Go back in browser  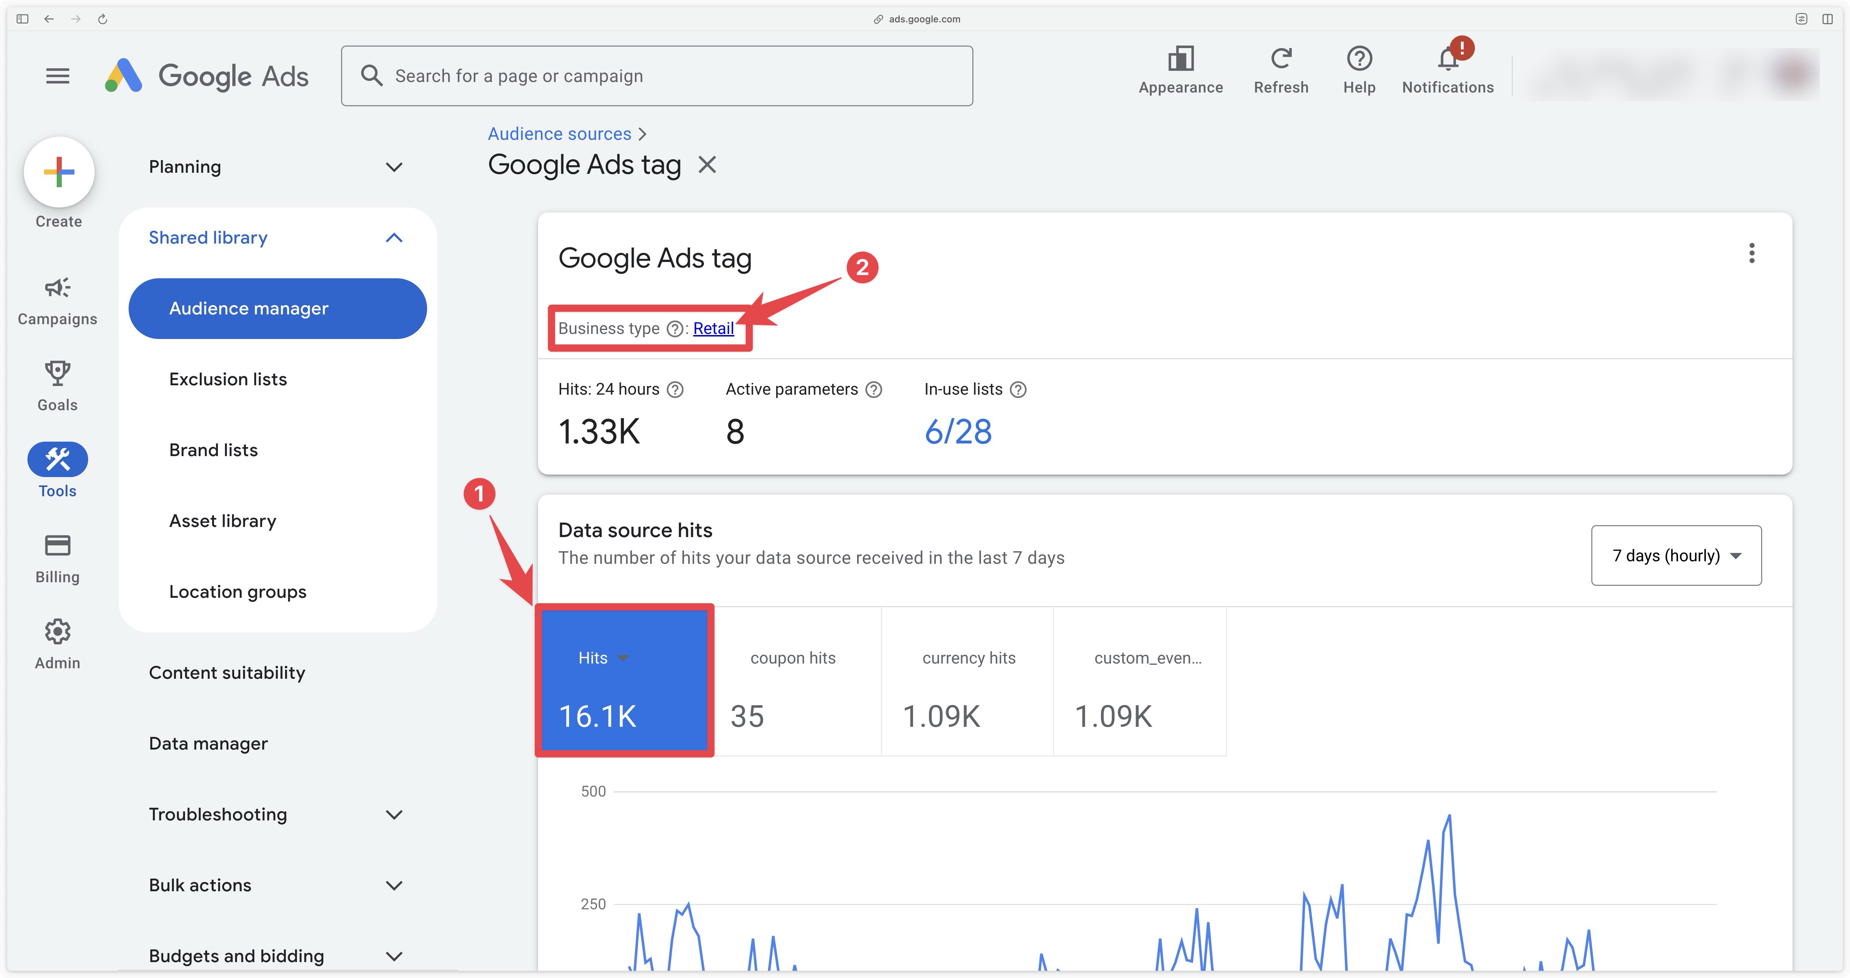pos(49,19)
